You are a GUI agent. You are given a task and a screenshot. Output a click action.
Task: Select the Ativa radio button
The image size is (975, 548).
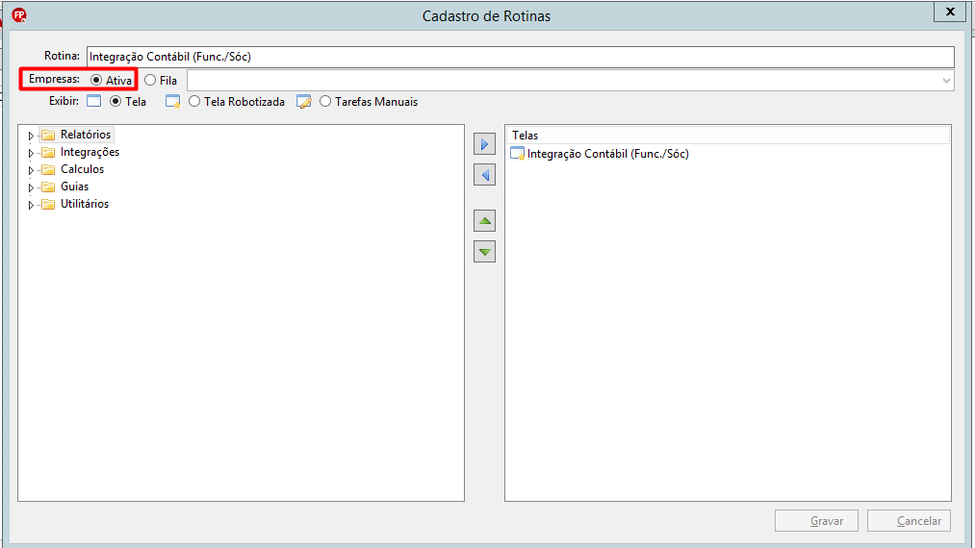pyautogui.click(x=95, y=80)
